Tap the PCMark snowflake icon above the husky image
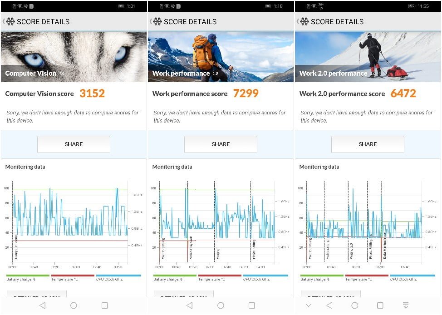The image size is (442, 315). click(10, 21)
